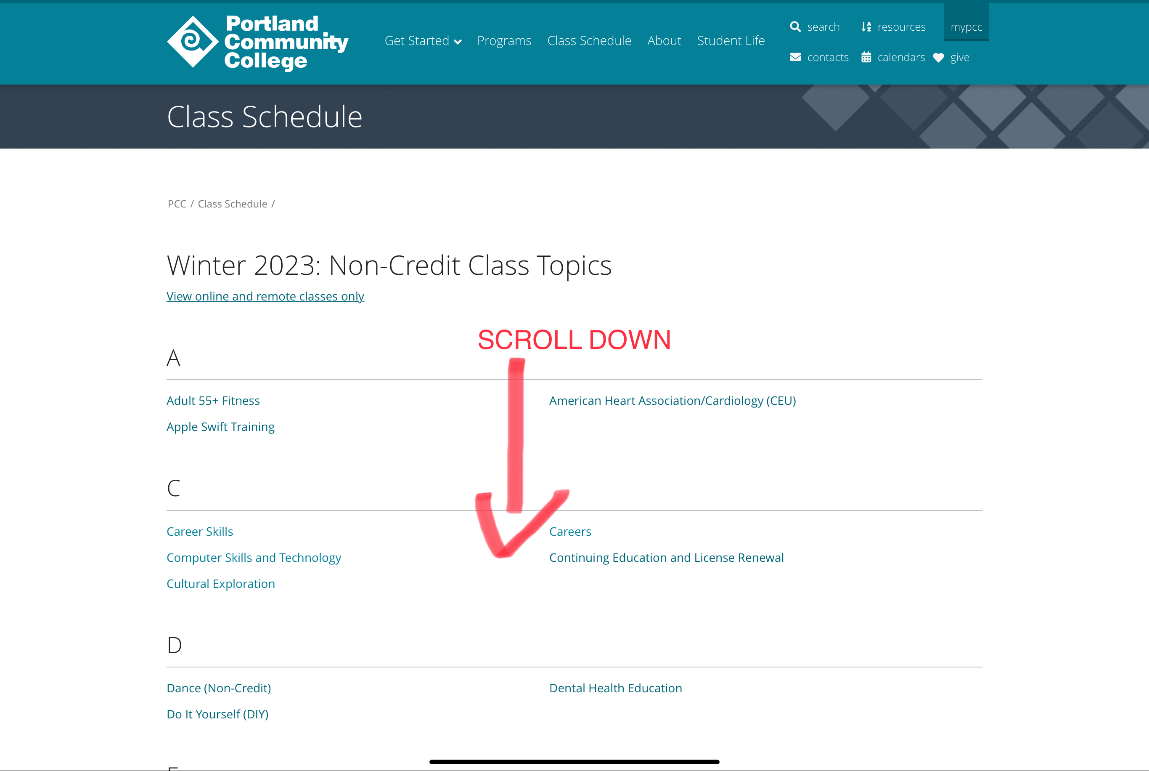Open the Student Life menu

[x=731, y=41]
